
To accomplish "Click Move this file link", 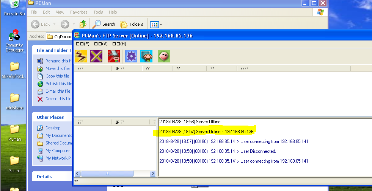I will (53, 68).
